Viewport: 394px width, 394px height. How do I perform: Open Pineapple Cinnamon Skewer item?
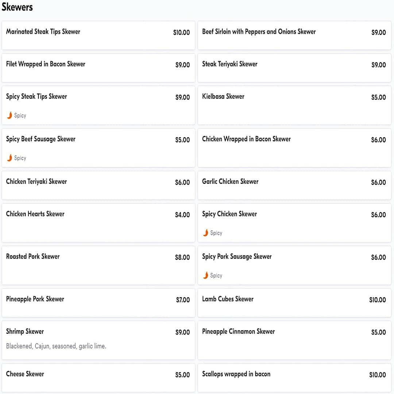[294, 340]
